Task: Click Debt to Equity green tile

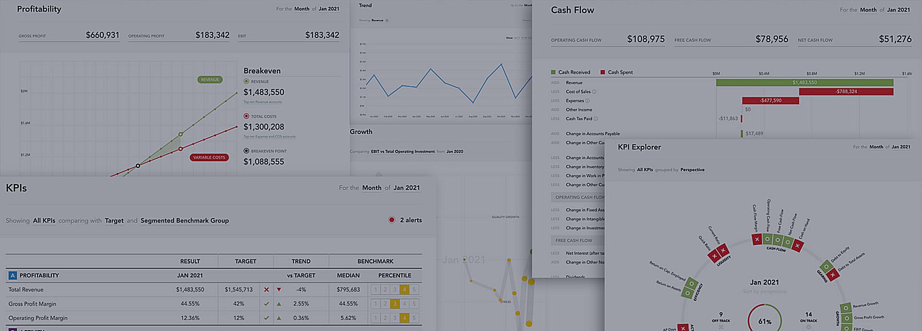Action: 826,267
